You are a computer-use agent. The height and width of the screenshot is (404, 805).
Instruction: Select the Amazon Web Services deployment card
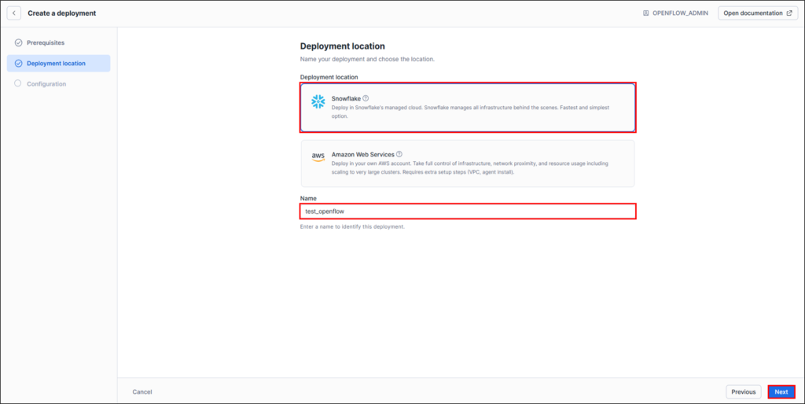[468, 163]
